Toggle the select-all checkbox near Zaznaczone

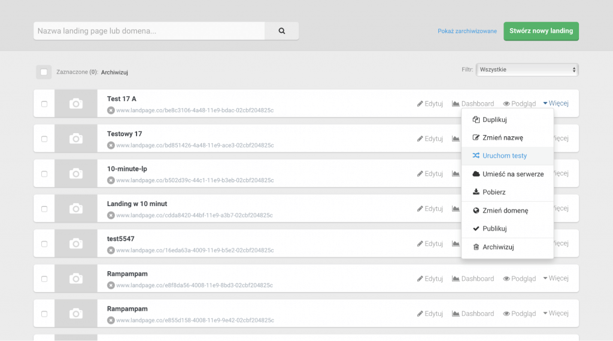(44, 72)
